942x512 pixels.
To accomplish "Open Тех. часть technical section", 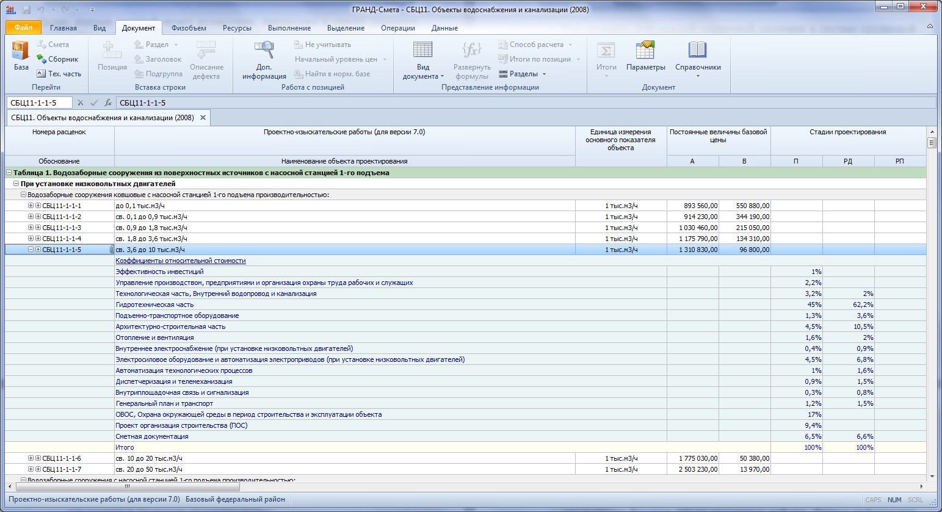I will pos(59,74).
